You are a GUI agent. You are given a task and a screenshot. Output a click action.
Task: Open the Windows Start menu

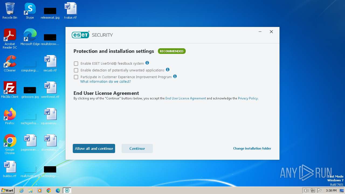7,190
